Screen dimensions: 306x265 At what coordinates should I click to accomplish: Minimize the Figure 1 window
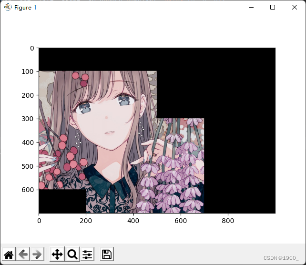(x=251, y=8)
